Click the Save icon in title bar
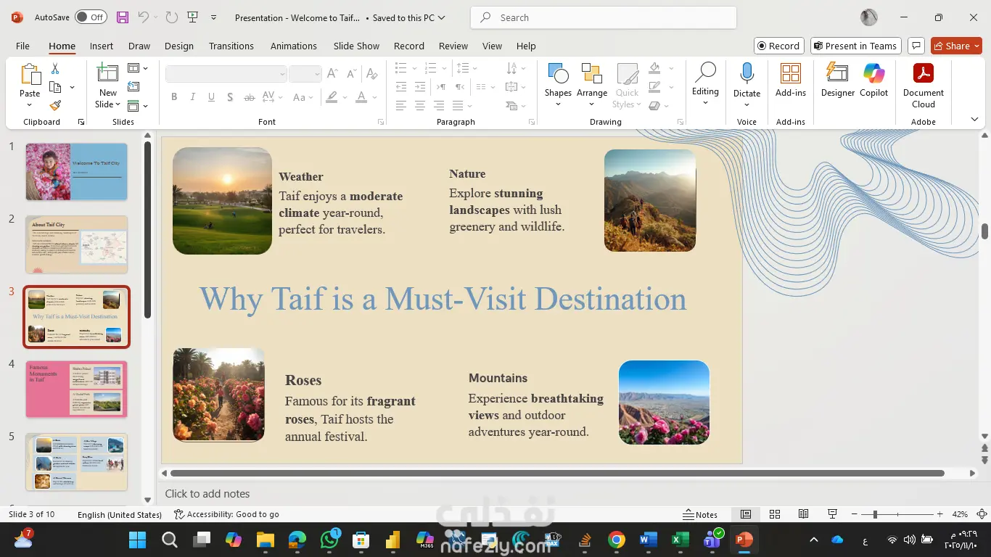The image size is (991, 557). [x=122, y=17]
